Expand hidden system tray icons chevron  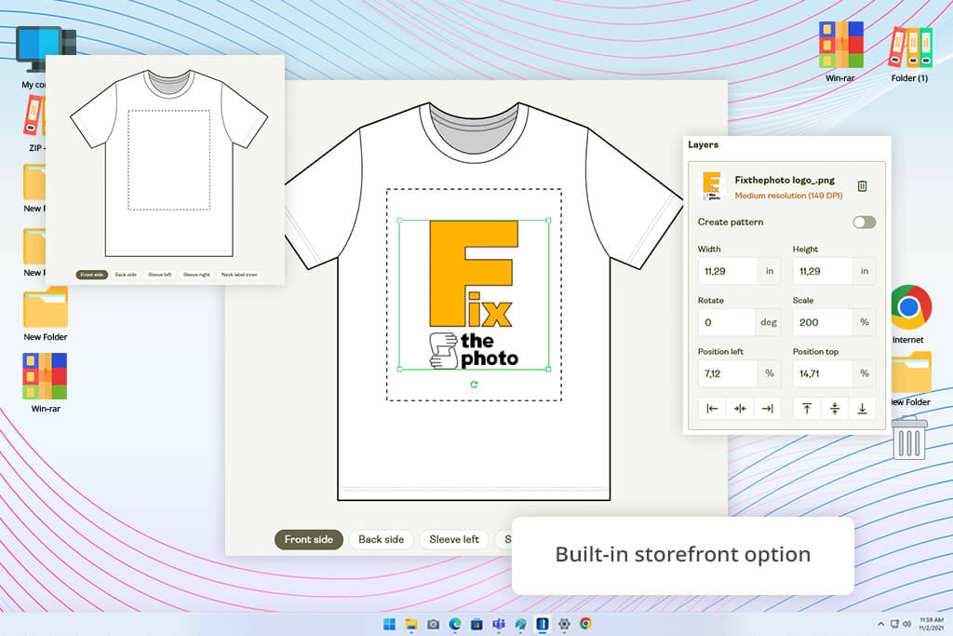pos(880,624)
